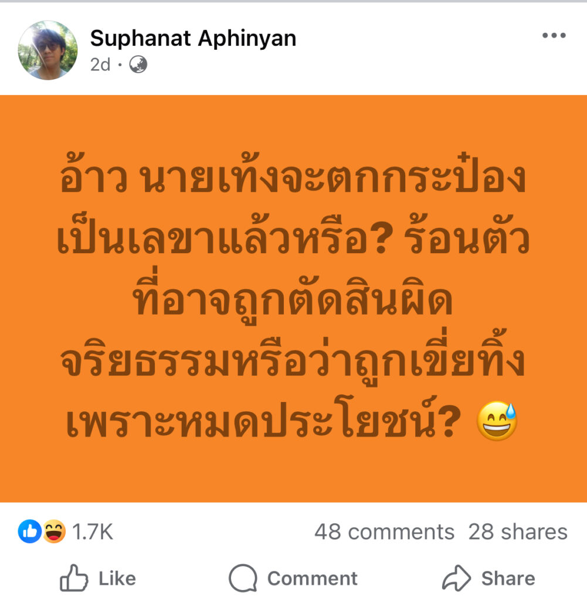Open Suphanat Aphinyan's profile picture
The width and height of the screenshot is (587, 600).
tap(48, 50)
